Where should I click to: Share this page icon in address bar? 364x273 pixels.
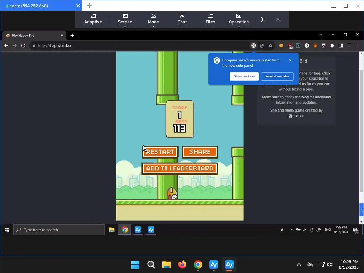[x=262, y=45]
